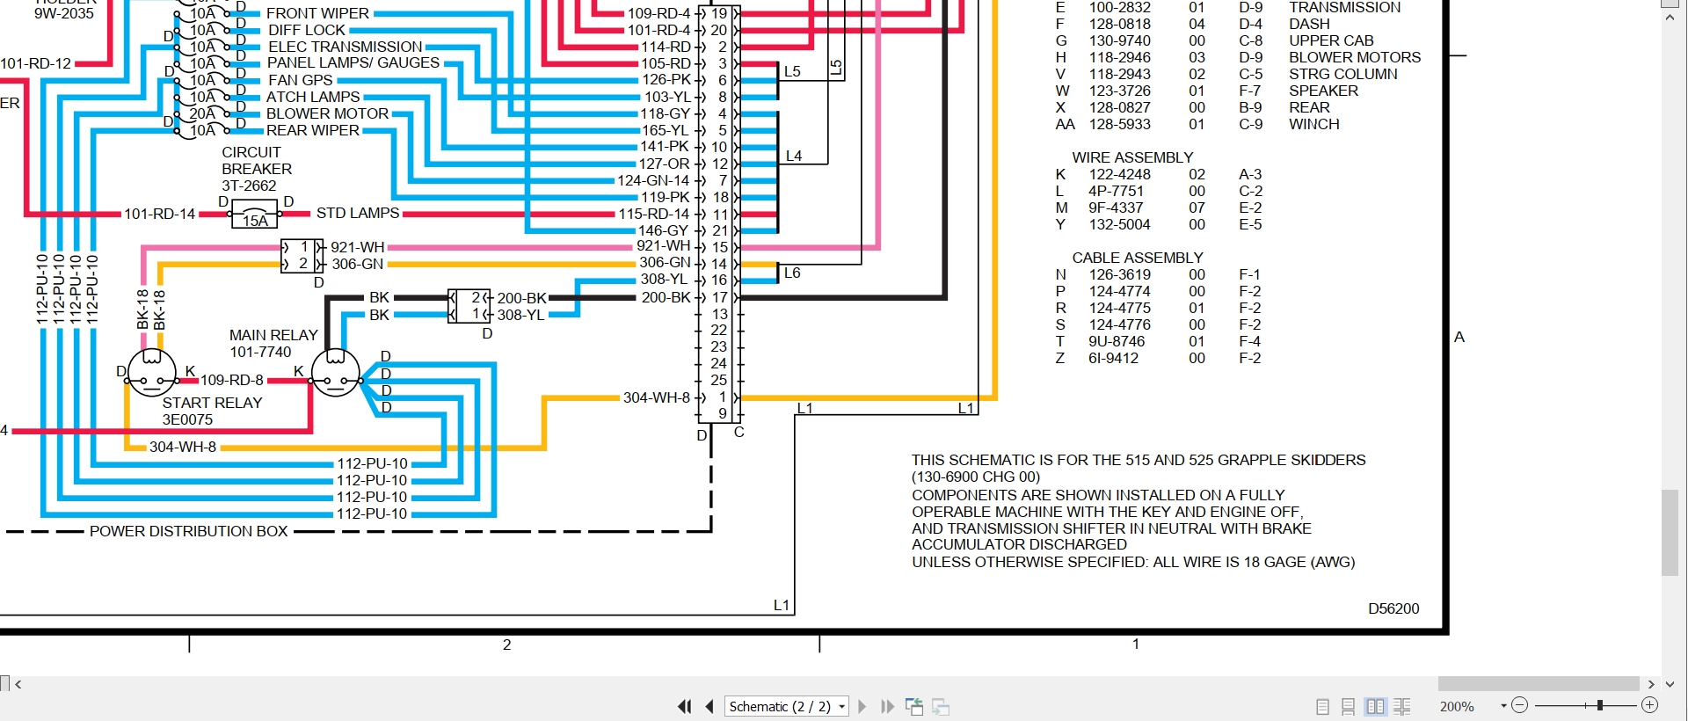Click the FRONT WIPER fuse label

(x=317, y=13)
